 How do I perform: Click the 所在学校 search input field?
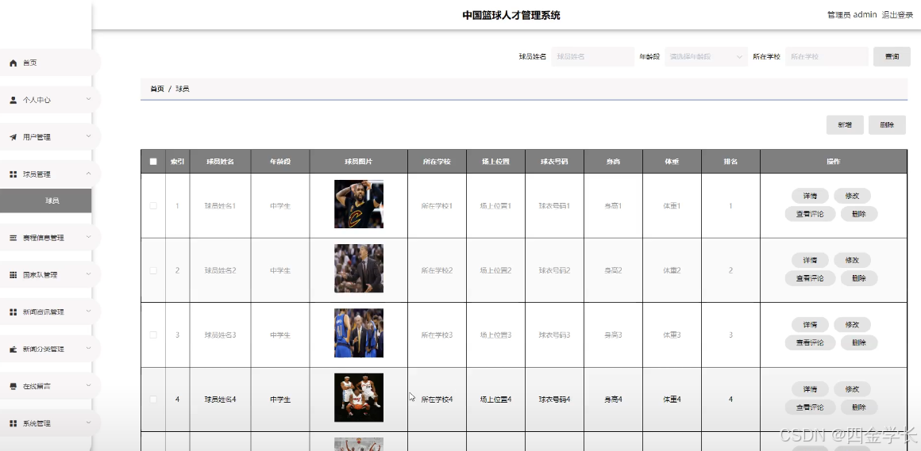coord(827,57)
